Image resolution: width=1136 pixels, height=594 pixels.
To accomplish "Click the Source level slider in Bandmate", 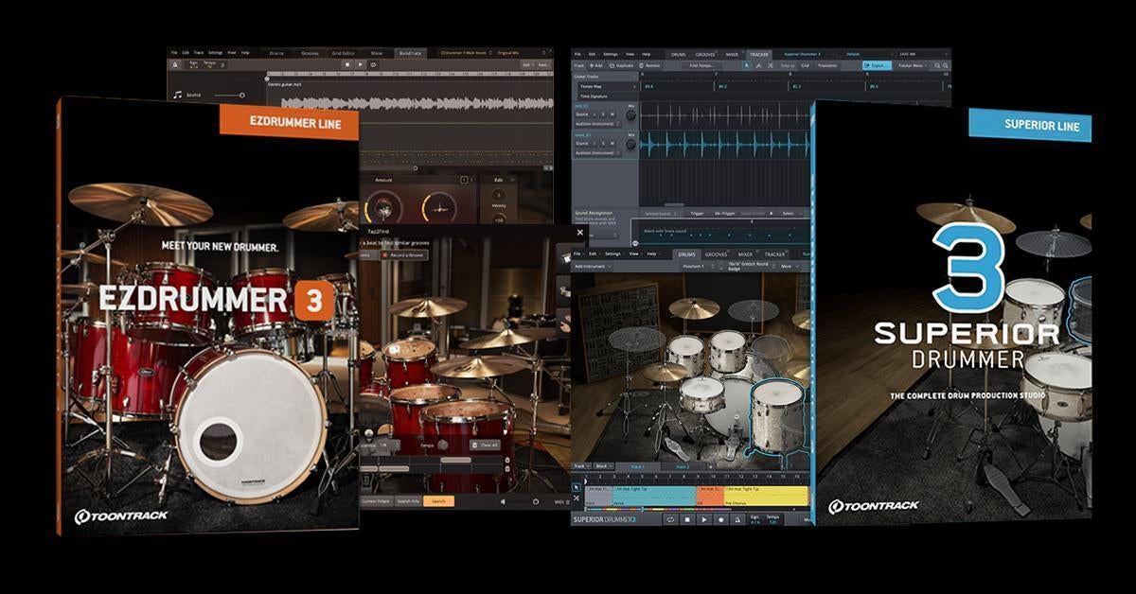I will [x=241, y=95].
